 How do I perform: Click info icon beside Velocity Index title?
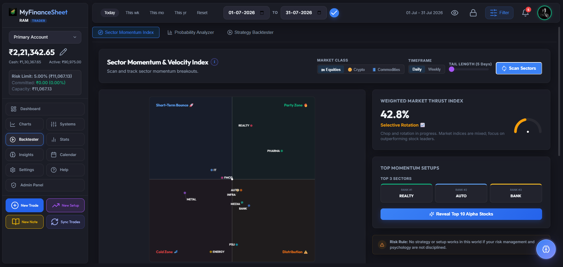tap(215, 62)
